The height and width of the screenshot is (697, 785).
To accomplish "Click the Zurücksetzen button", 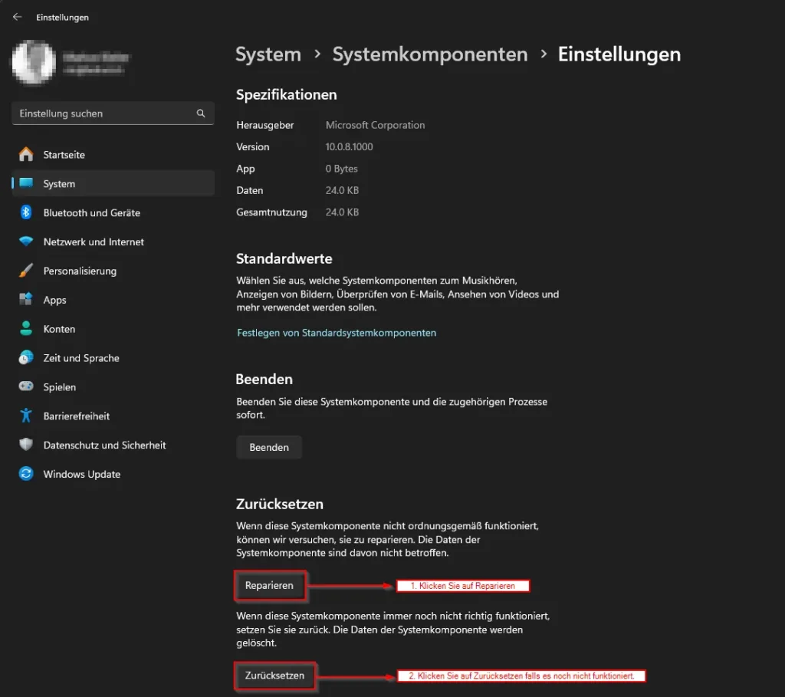I will point(274,676).
